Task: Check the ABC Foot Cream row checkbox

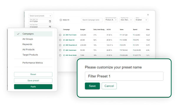Action: pos(60,35)
